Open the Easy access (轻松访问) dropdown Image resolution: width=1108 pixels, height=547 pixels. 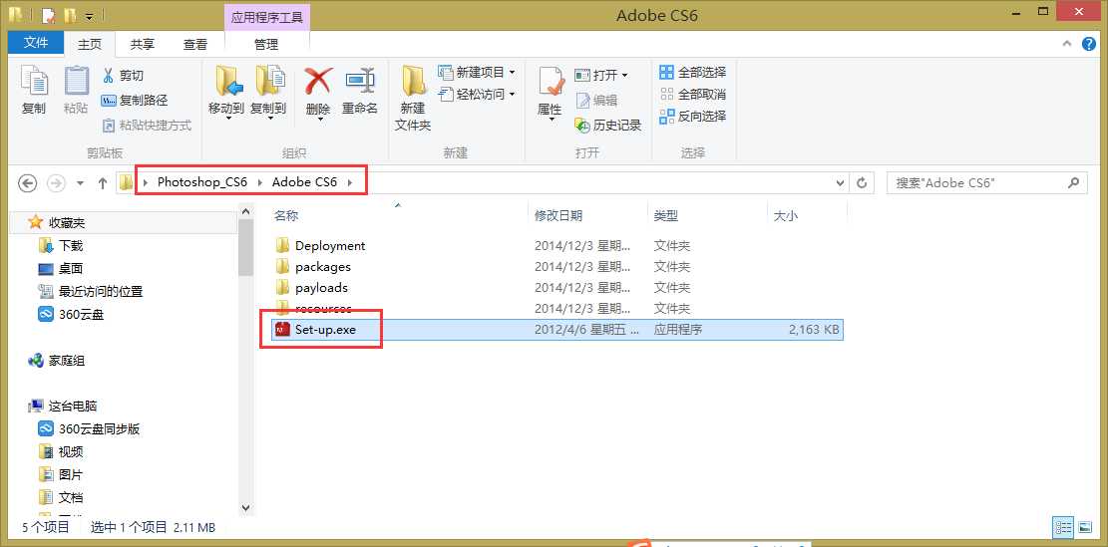pos(477,94)
